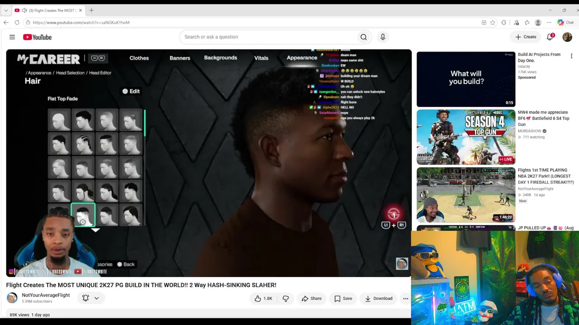Screen dimensions: 579x325
Task: Share the video
Action: 312,298
